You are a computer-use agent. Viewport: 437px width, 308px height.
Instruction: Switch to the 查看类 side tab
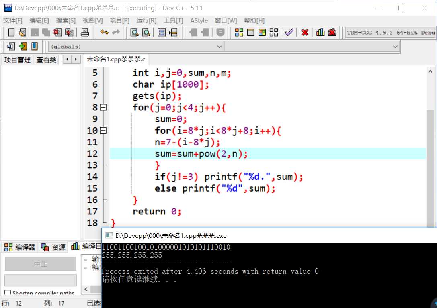pyautogui.click(x=46, y=59)
